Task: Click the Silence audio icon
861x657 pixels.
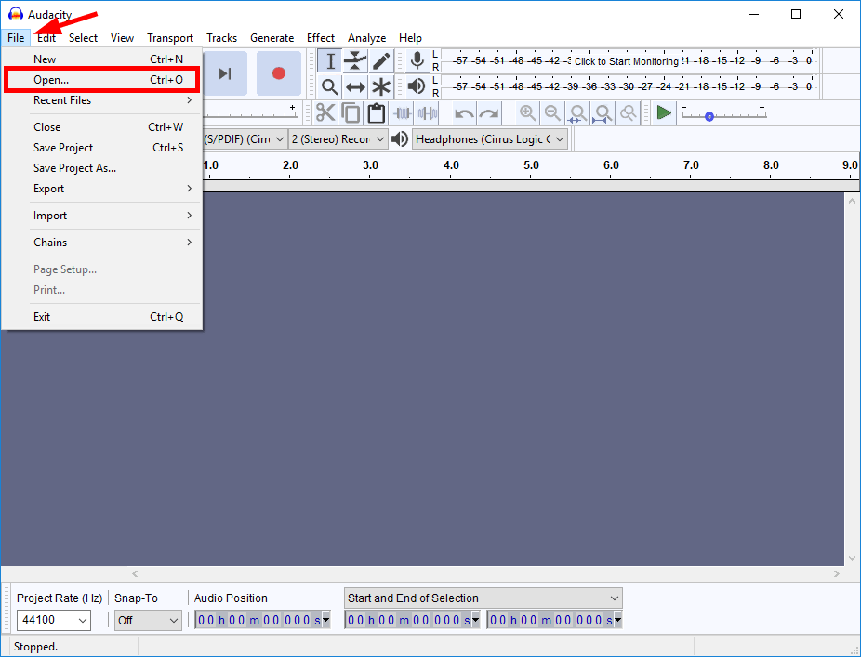Action: pyautogui.click(x=428, y=113)
